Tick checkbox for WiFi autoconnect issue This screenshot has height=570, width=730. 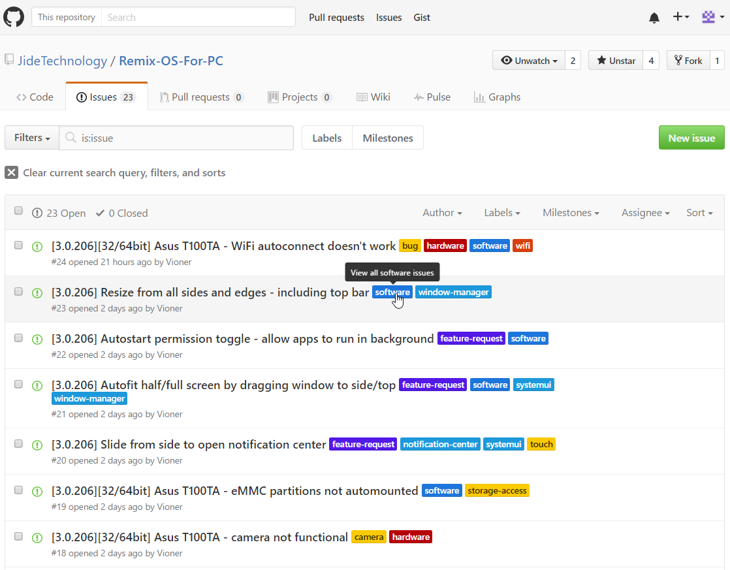pos(18,245)
